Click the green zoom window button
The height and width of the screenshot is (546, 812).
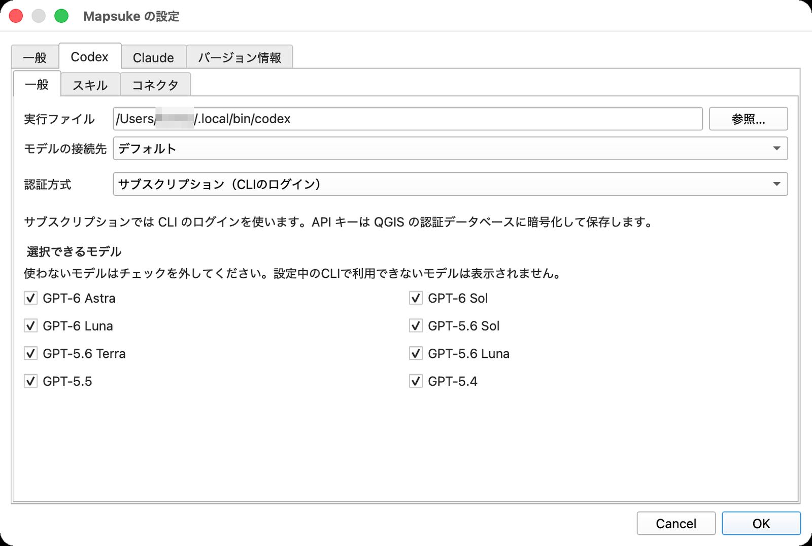61,16
